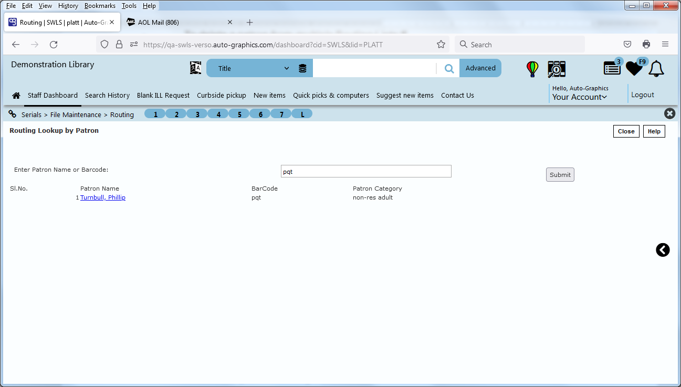Select shortcut pill number 2
The image size is (681, 387).
click(x=176, y=114)
